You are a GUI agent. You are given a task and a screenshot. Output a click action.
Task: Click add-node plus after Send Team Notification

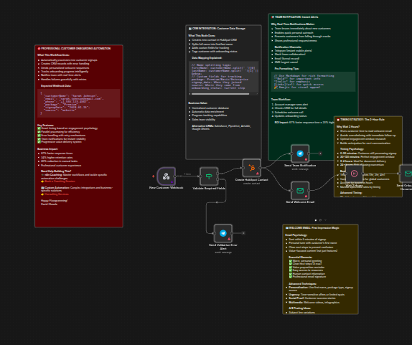click(x=320, y=153)
